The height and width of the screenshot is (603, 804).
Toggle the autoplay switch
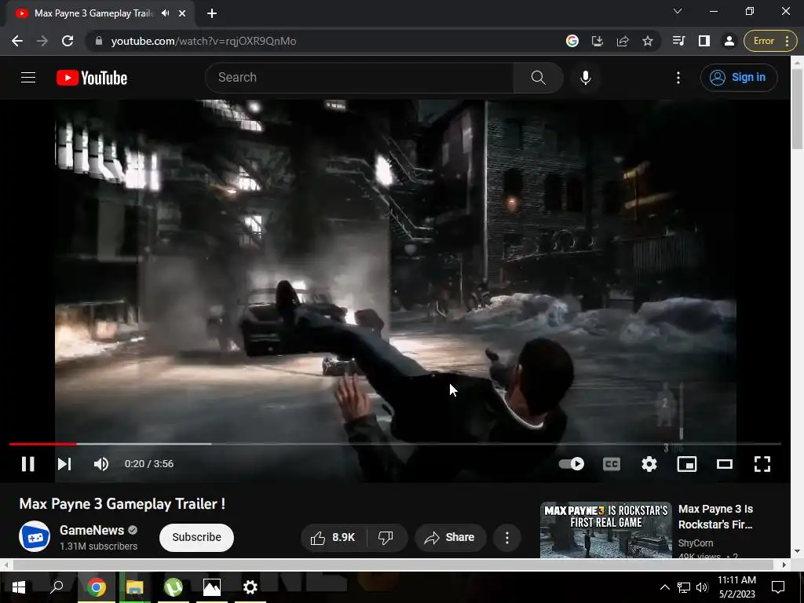pos(572,464)
